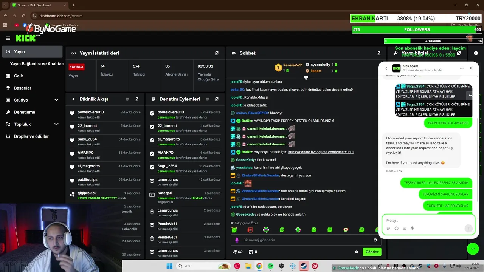The image size is (484, 272).
Task: Send message arrow in support chat
Action: click(x=468, y=228)
